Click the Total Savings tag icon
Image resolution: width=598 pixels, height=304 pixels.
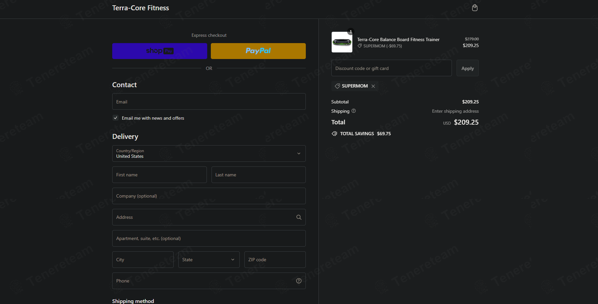(334, 134)
